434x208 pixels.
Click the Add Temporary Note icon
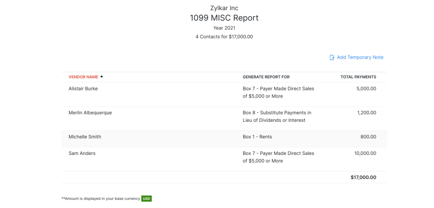coord(332,57)
